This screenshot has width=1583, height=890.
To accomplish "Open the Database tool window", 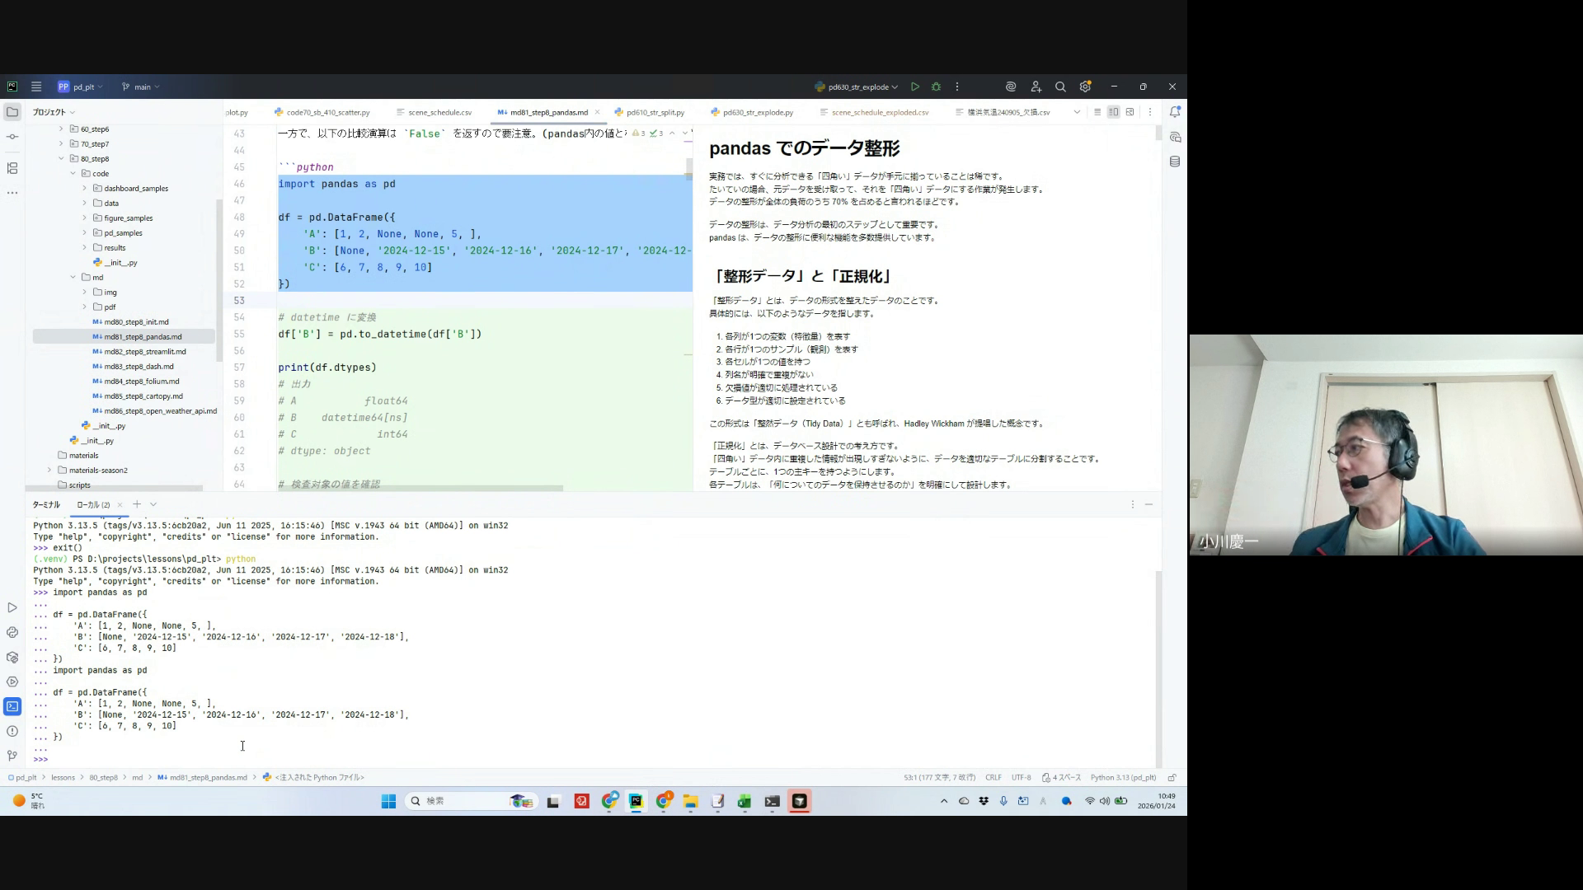I will pos(1175,162).
